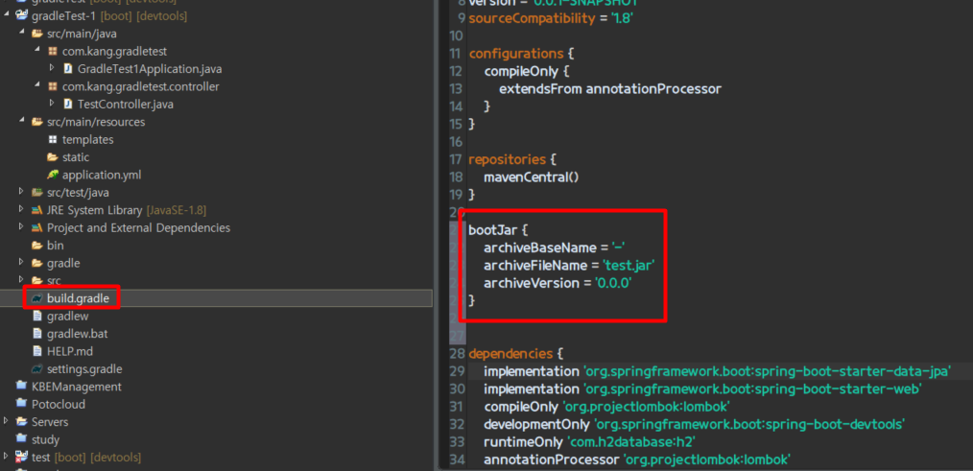This screenshot has width=973, height=471.
Task: Click the gradleTest-1 project icon
Action: (x=22, y=15)
